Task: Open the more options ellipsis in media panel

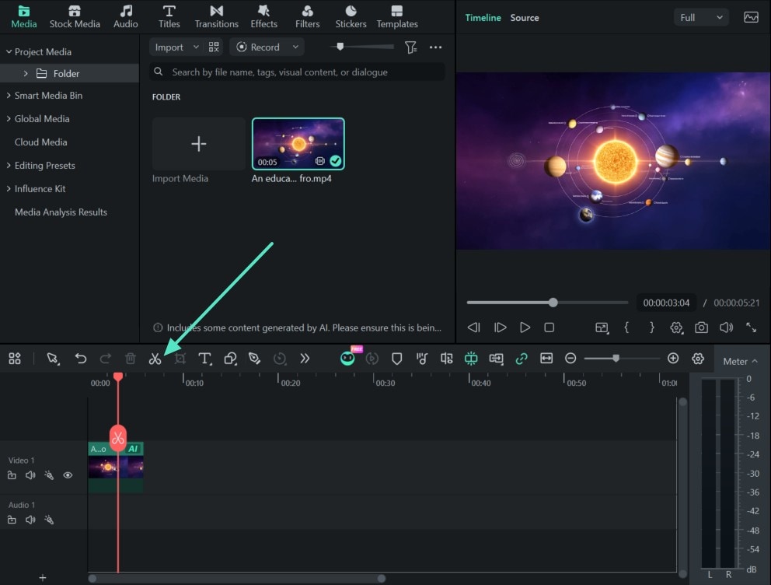Action: pyautogui.click(x=436, y=47)
